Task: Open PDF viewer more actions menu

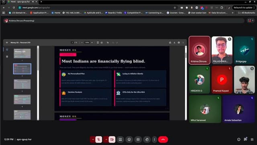Action: point(183,43)
